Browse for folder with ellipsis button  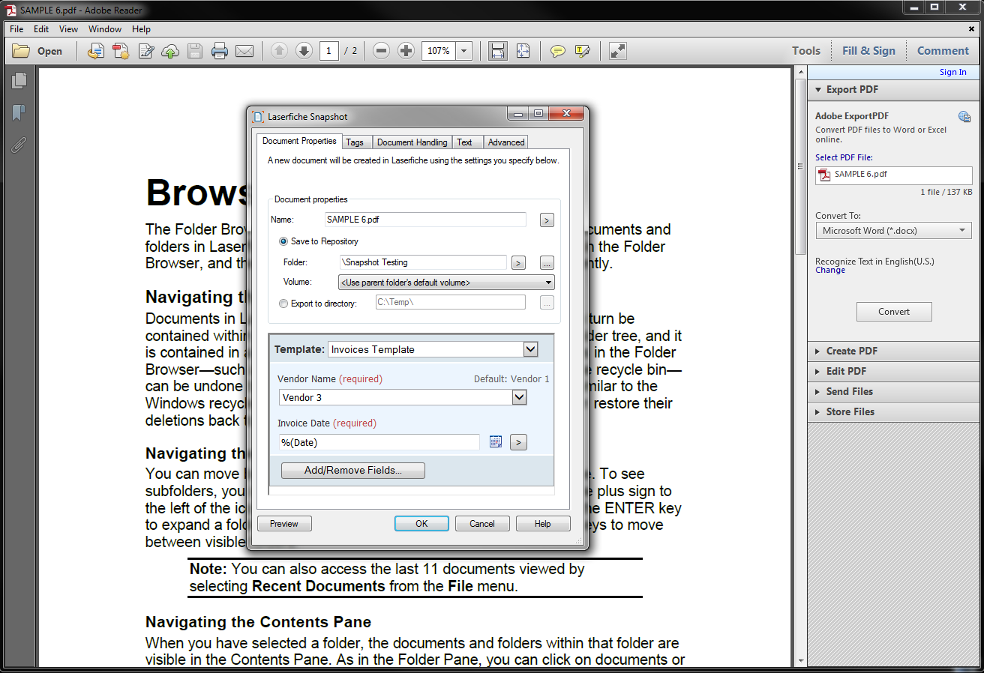tap(547, 263)
